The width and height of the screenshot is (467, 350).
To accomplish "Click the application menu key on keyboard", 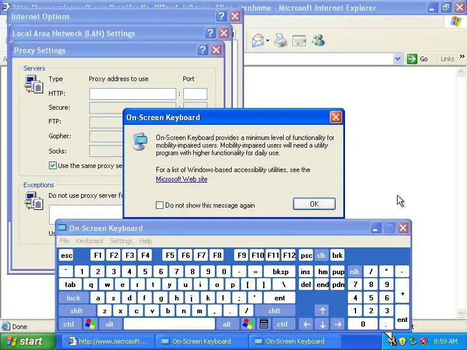I will tap(264, 324).
